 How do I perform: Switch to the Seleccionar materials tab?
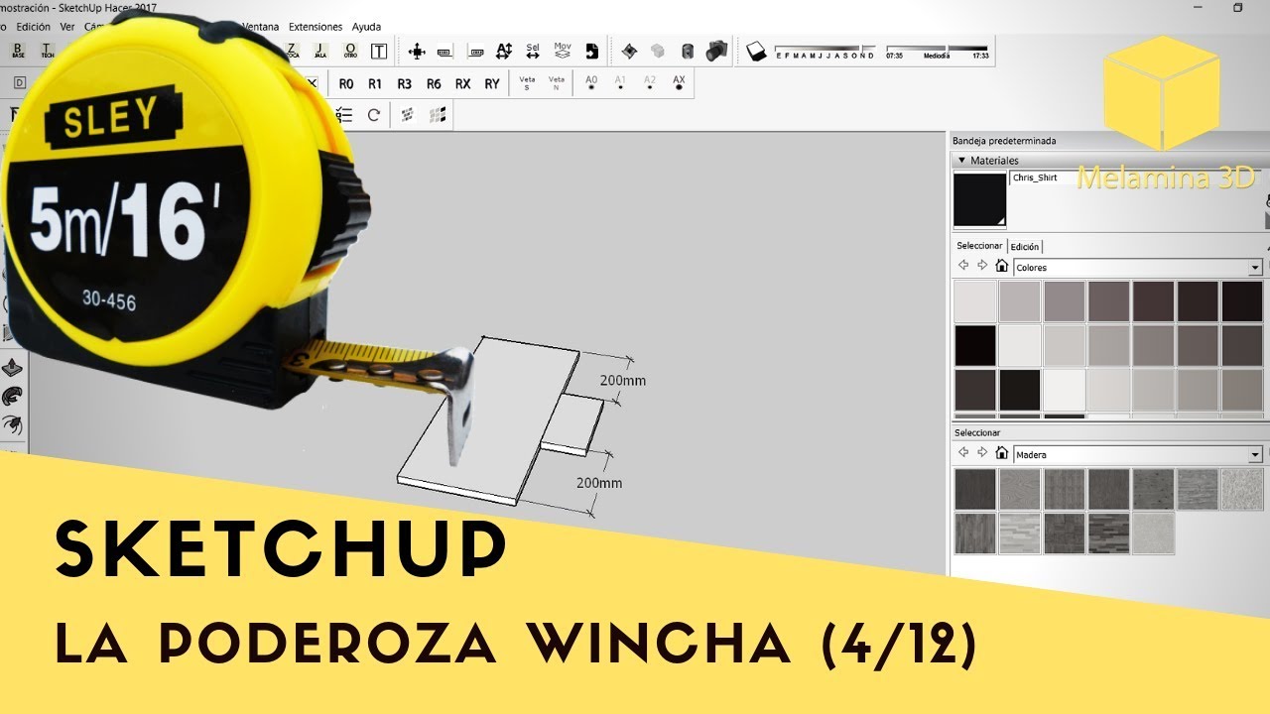979,246
